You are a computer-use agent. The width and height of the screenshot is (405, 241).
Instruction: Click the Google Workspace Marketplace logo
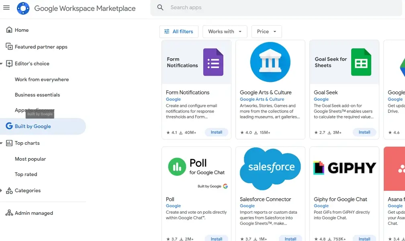tap(23, 8)
